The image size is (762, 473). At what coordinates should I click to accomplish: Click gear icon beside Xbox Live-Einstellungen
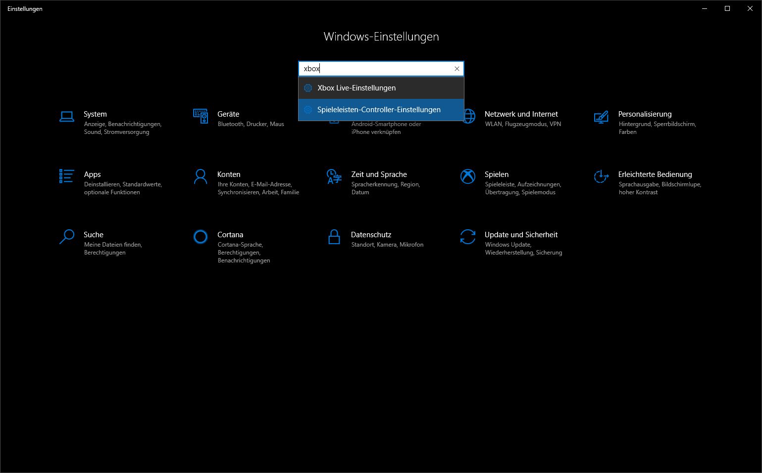[308, 88]
